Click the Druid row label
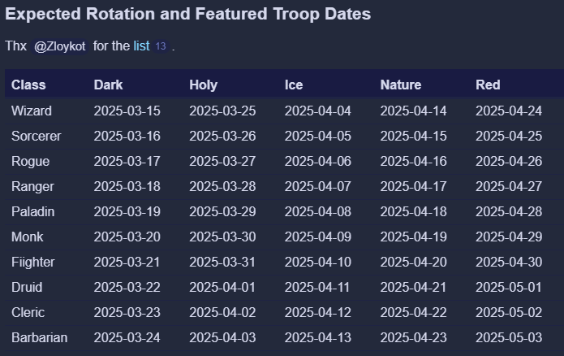This screenshot has width=564, height=356. (27, 287)
